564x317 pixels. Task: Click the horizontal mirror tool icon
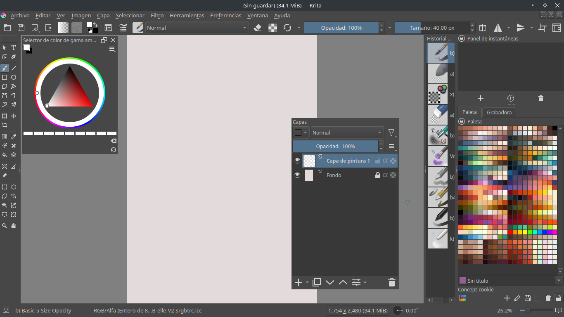pyautogui.click(x=498, y=28)
